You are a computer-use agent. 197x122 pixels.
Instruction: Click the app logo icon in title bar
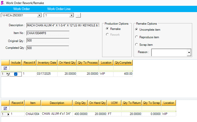[x=3, y=3]
